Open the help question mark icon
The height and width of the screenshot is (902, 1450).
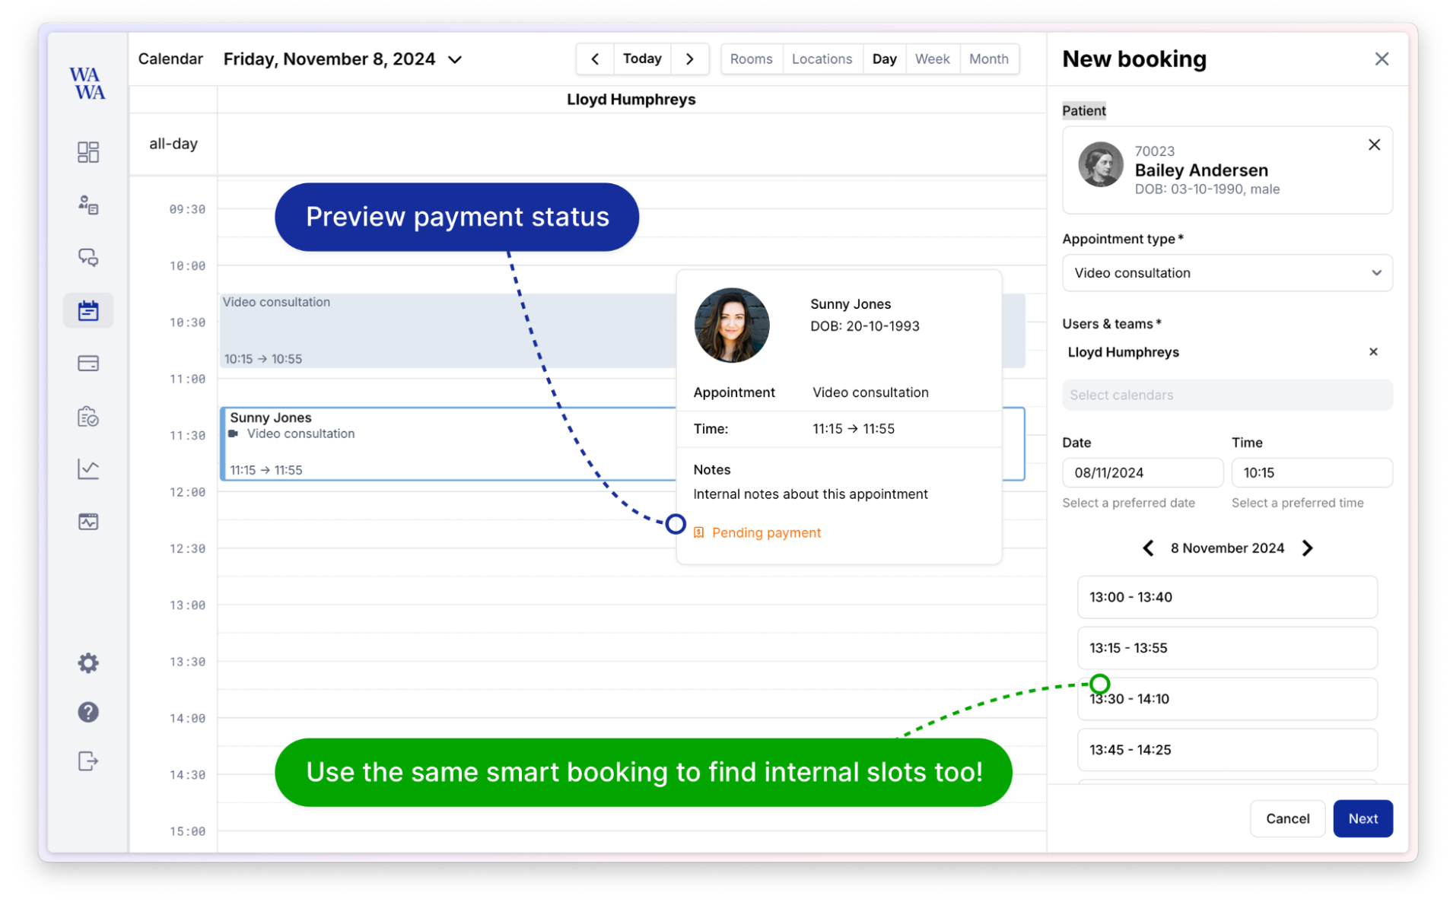pos(88,712)
